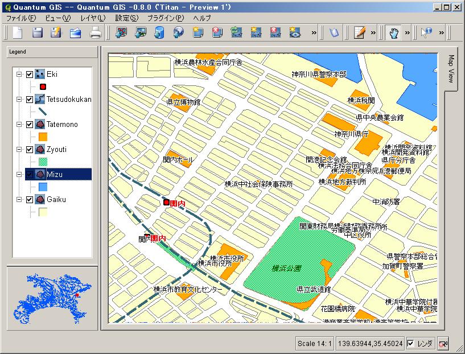Image resolution: width=465 pixels, height=354 pixels.
Task: Click the New Project blank page icon
Action: (x=18, y=32)
